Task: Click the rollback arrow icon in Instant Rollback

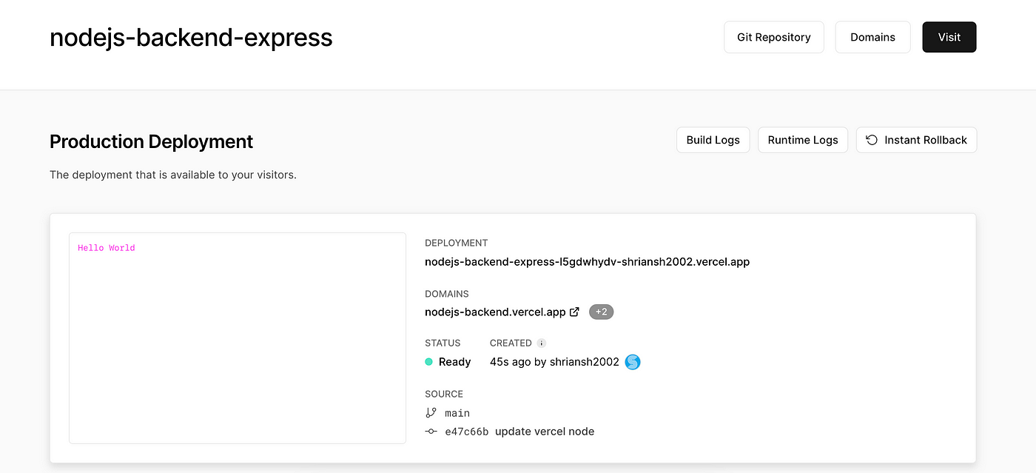Action: tap(872, 140)
